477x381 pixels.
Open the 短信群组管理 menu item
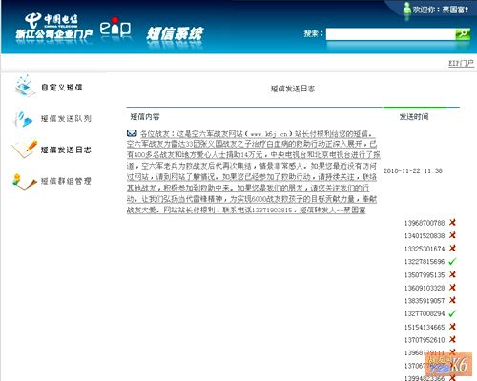coord(66,181)
